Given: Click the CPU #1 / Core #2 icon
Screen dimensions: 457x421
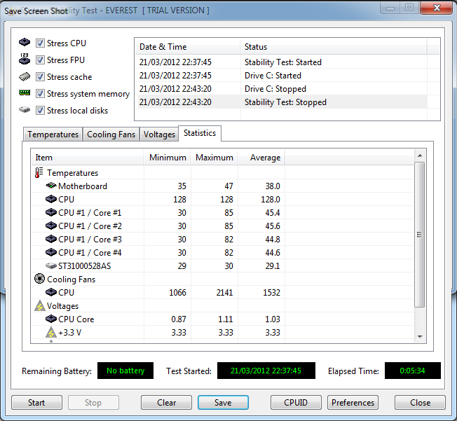Looking at the screenshot, I should [x=51, y=226].
